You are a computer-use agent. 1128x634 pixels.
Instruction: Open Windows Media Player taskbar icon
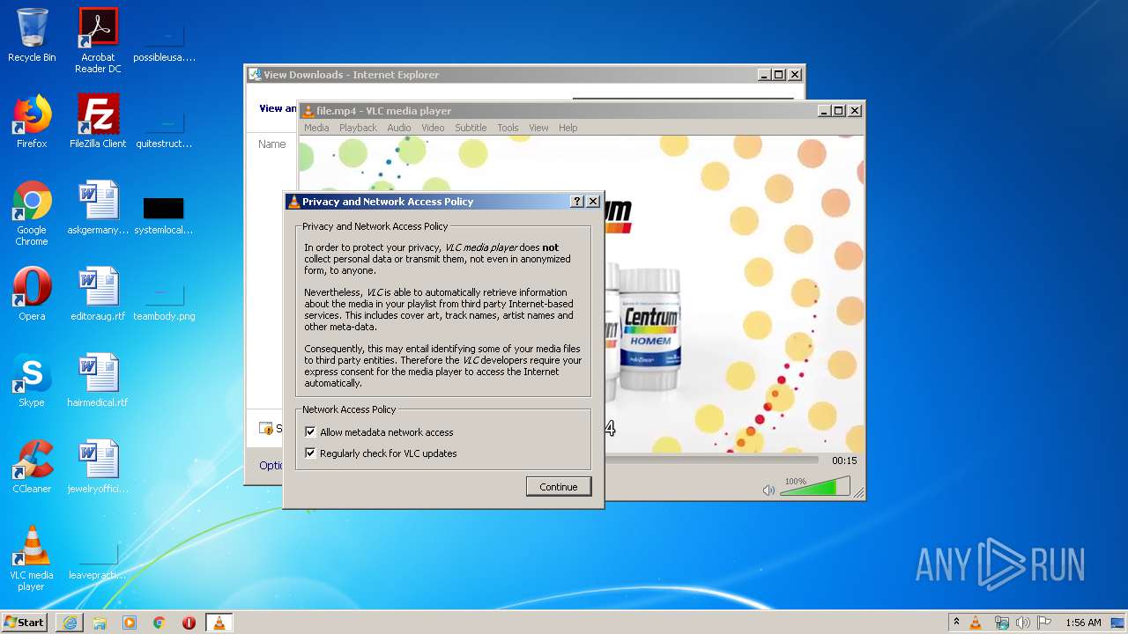[130, 623]
